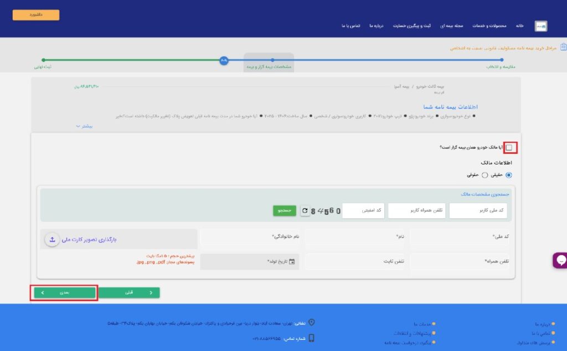Click the phone icon in footer
Image resolution: width=567 pixels, height=351 pixels.
coord(311,338)
